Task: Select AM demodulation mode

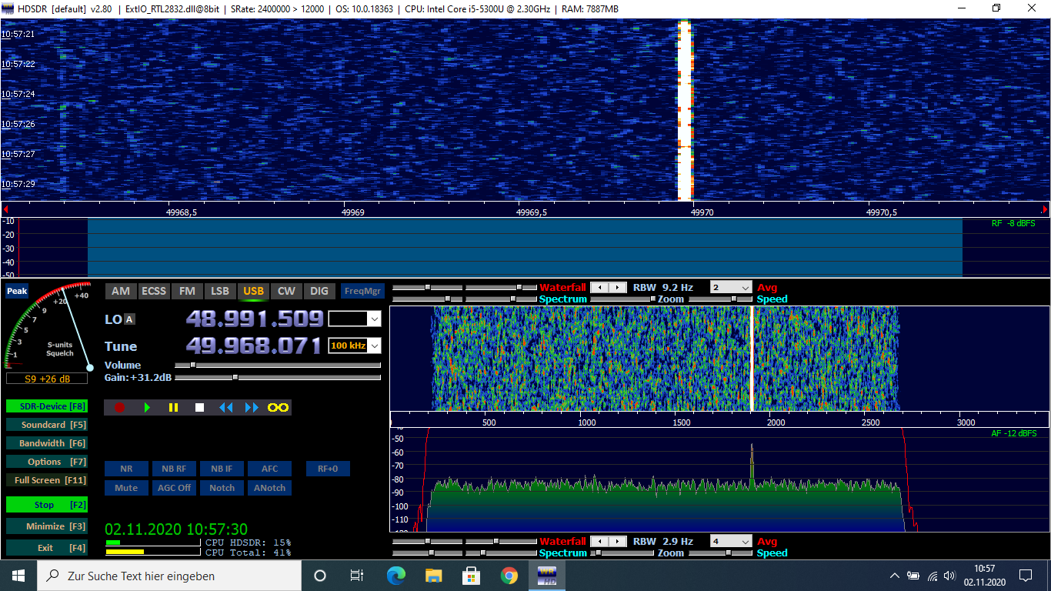Action: (x=121, y=291)
